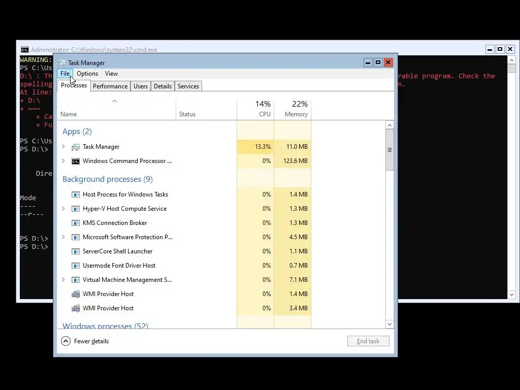Click the Host Process for Windows Tasks icon
Screen dimensions: 520x390
(x=76, y=194)
